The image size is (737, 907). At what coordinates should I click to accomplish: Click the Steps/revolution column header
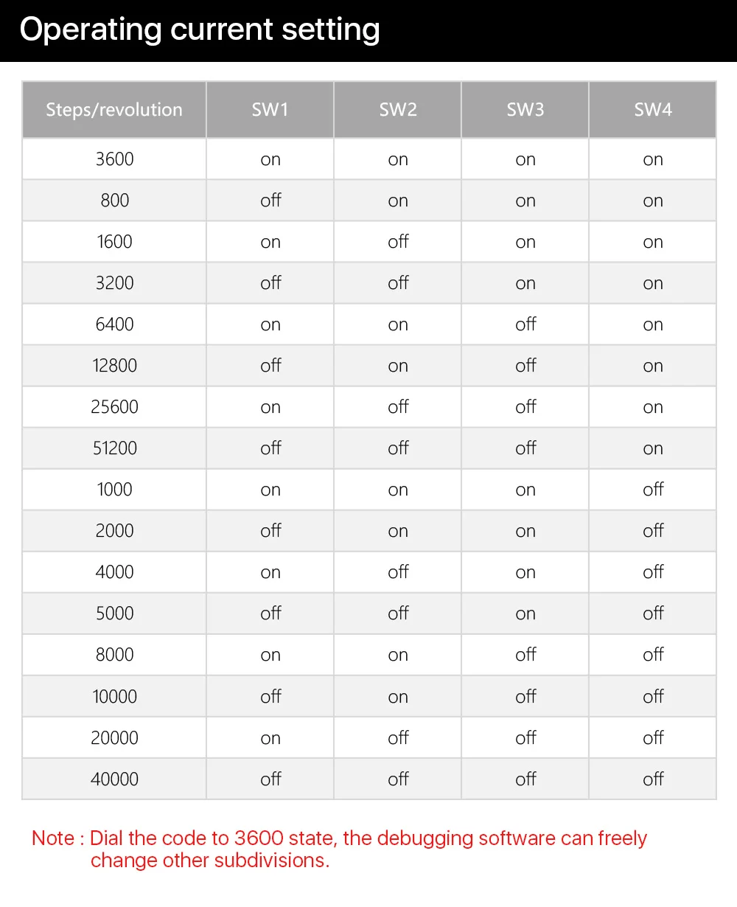coord(114,110)
